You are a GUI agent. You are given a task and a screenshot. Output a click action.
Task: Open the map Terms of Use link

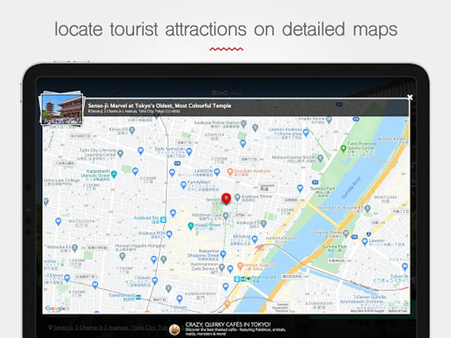coord(397,311)
